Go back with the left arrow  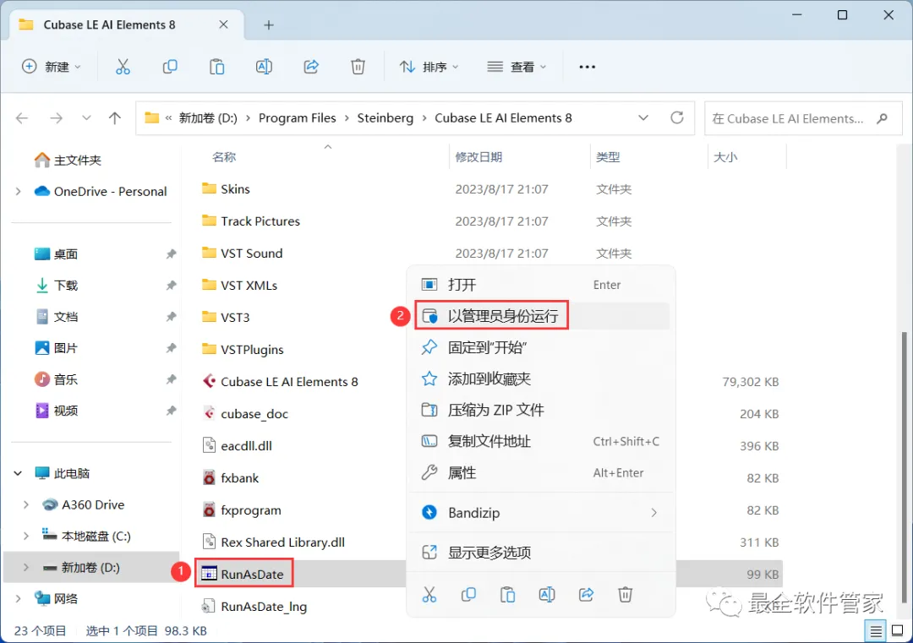tap(22, 118)
